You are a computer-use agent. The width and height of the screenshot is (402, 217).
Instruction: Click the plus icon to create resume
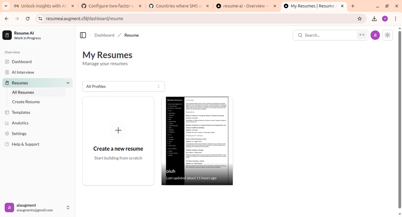[x=118, y=130]
